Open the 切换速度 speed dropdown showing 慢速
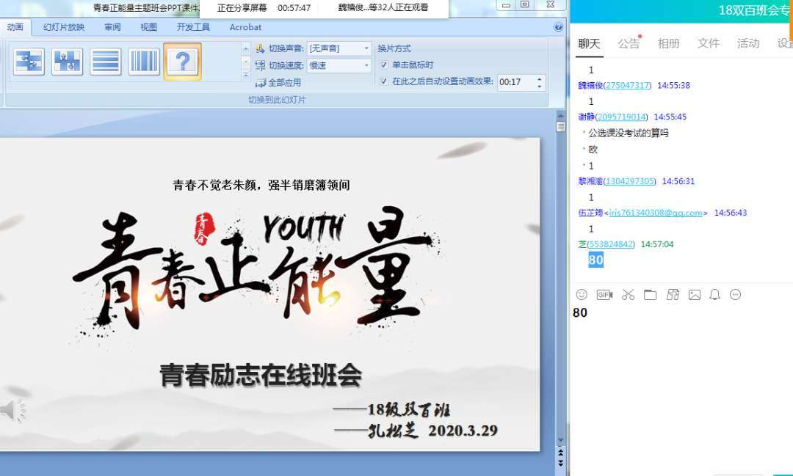 (x=366, y=65)
